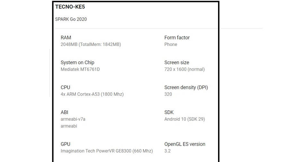Select the SPARK Go 2020 model name
The width and height of the screenshot is (289, 162).
[x=71, y=19]
